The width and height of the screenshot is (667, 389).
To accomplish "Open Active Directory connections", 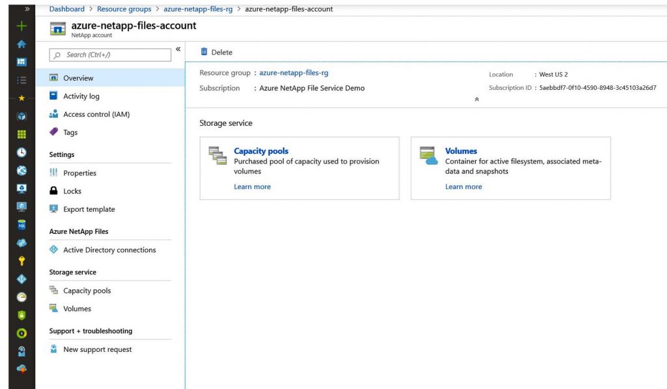I will [109, 250].
